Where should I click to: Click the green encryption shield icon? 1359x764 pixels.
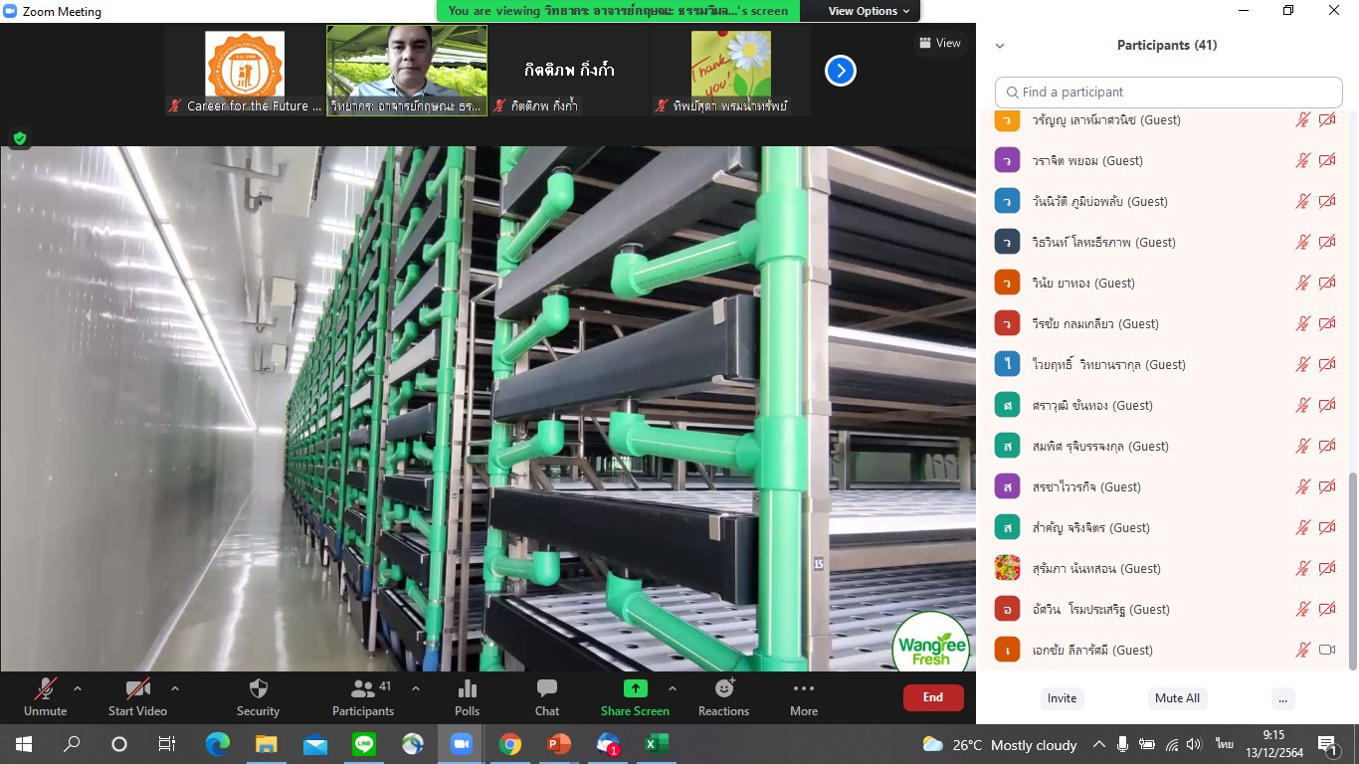[x=19, y=138]
